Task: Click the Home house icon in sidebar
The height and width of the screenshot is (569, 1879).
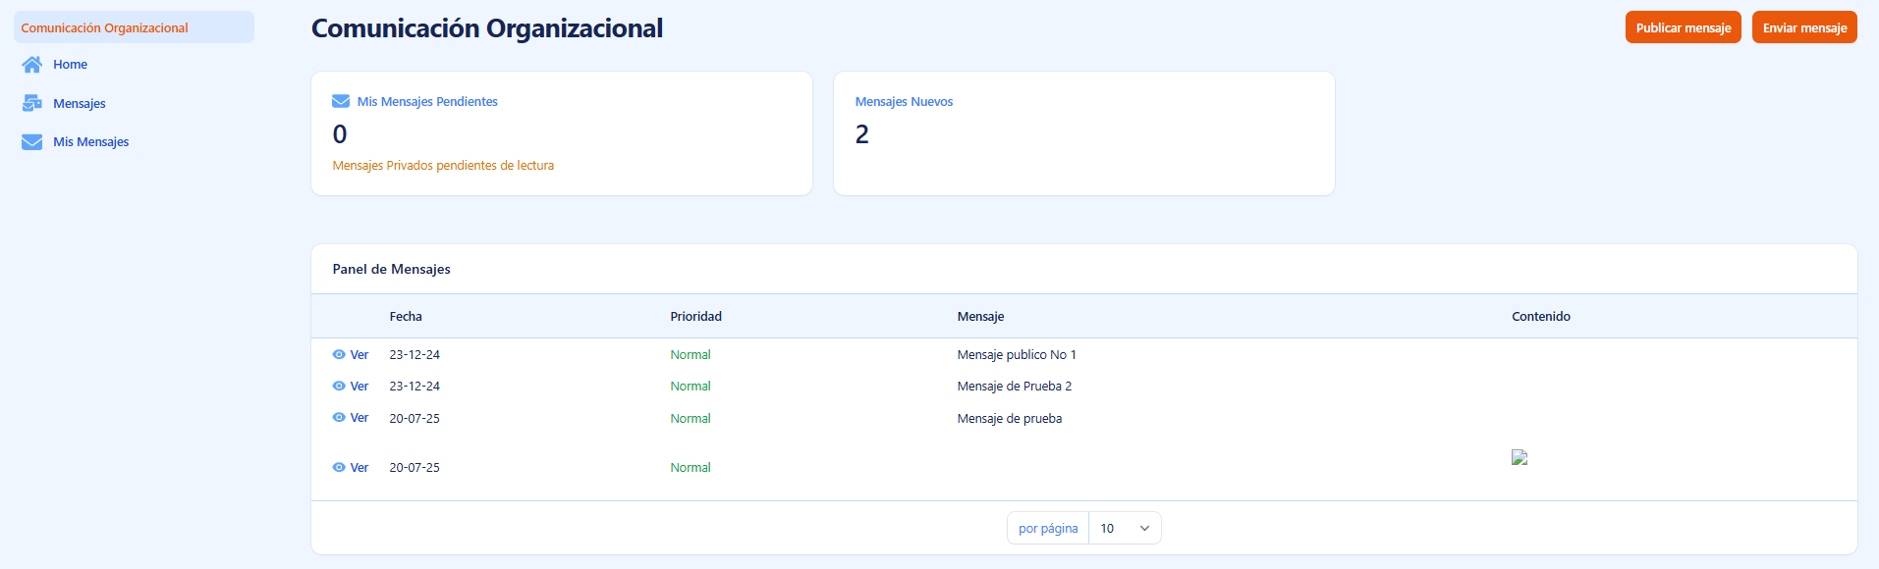Action: click(32, 65)
